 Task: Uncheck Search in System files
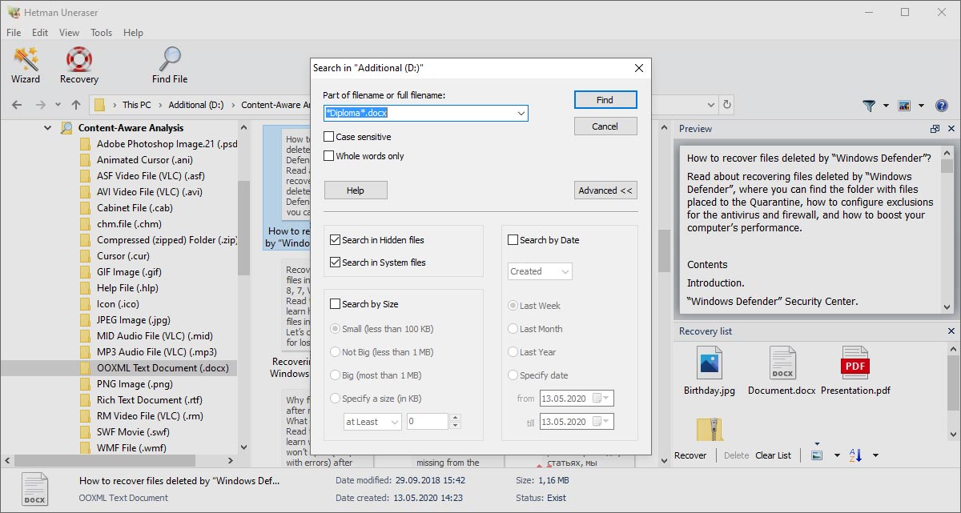pyautogui.click(x=336, y=263)
